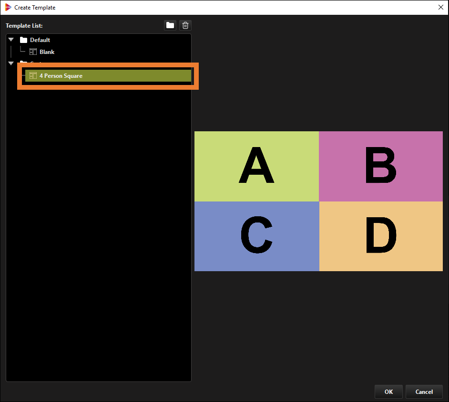The width and height of the screenshot is (449, 402).
Task: Select the Blank template
Action: (x=47, y=52)
